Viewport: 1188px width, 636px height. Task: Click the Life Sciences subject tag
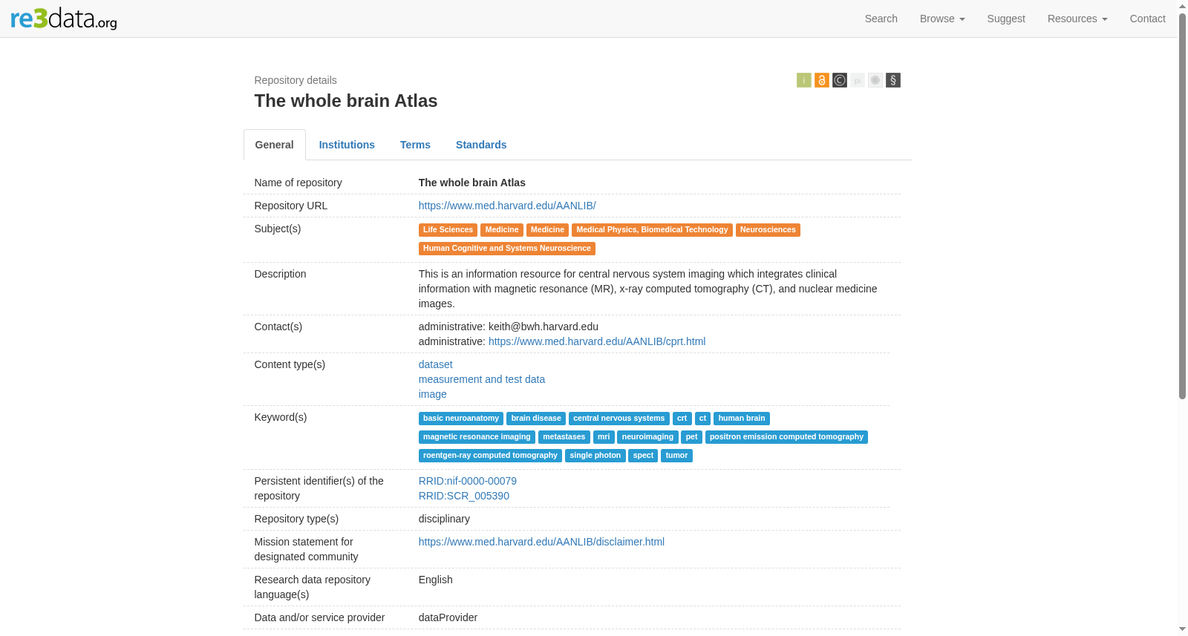448,230
